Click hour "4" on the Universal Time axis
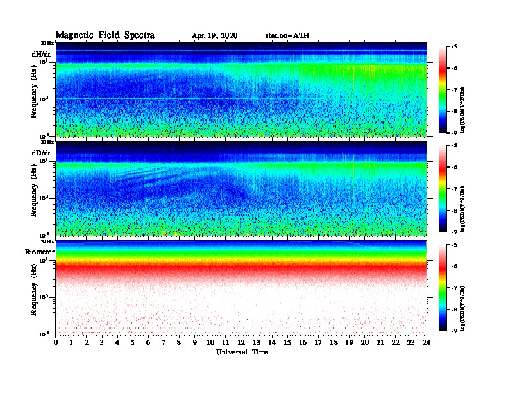 click(117, 342)
